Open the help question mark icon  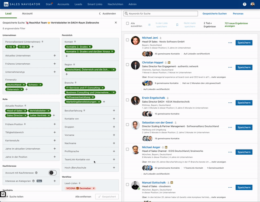(244, 4)
